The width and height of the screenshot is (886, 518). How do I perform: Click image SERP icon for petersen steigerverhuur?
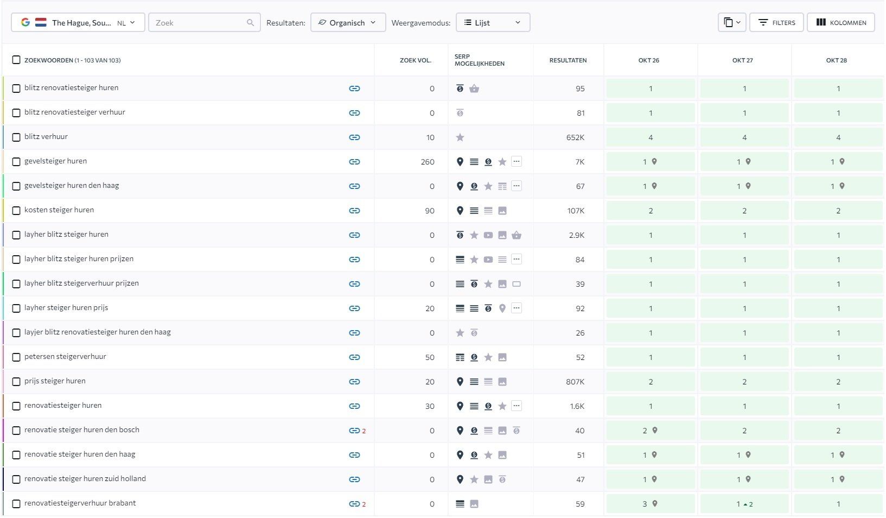click(502, 357)
